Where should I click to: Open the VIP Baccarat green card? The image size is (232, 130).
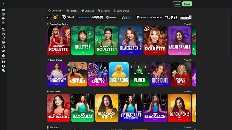[83, 108]
